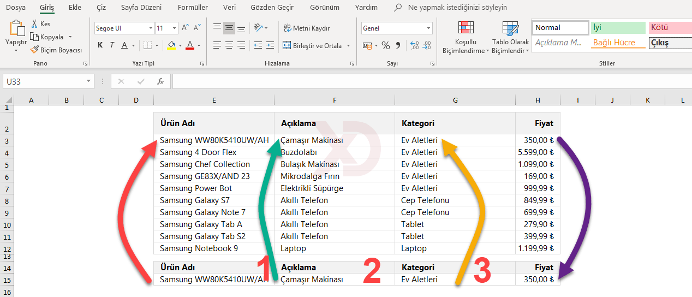
Task: Open the Dosya menu tab
Action: tap(16, 8)
